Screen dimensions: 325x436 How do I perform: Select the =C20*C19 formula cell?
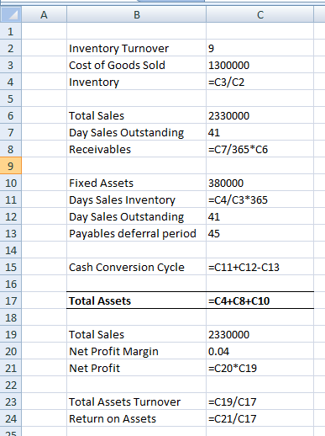(x=260, y=368)
